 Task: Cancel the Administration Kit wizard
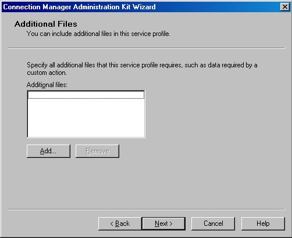(x=213, y=223)
